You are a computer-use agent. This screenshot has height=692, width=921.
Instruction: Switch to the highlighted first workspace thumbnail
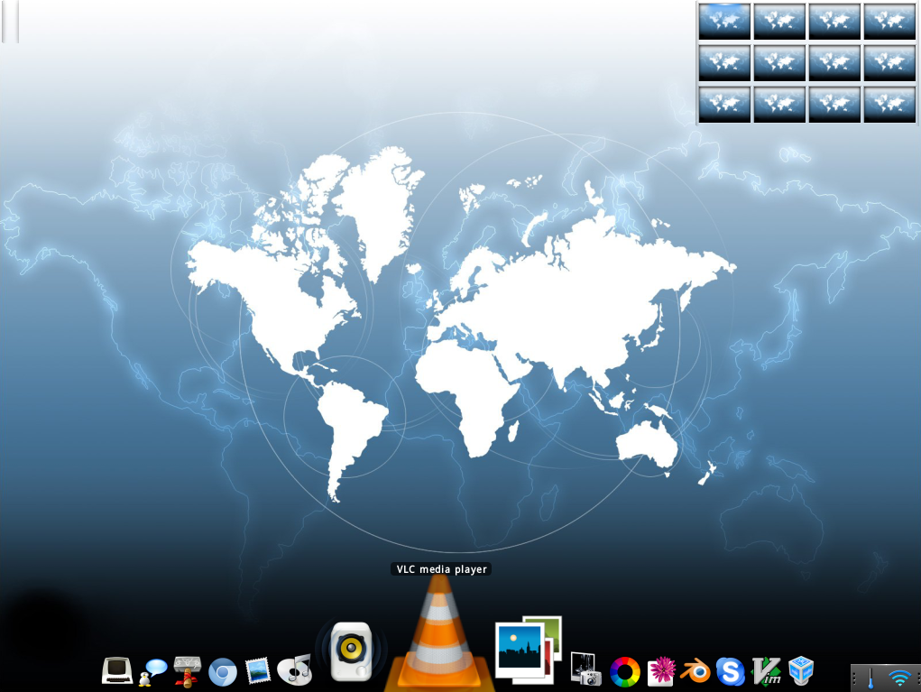pyautogui.click(x=724, y=21)
